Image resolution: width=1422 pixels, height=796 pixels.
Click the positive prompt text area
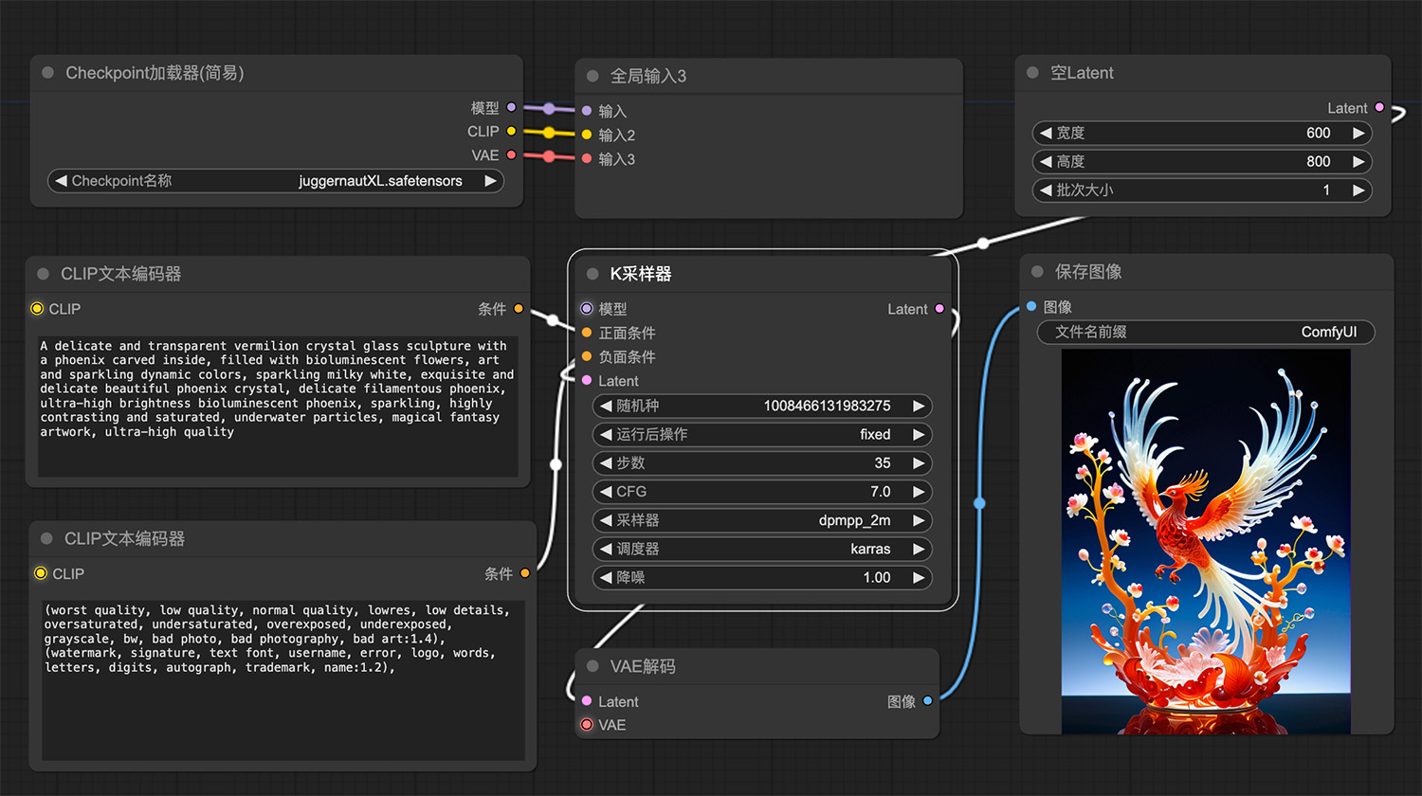(x=278, y=406)
